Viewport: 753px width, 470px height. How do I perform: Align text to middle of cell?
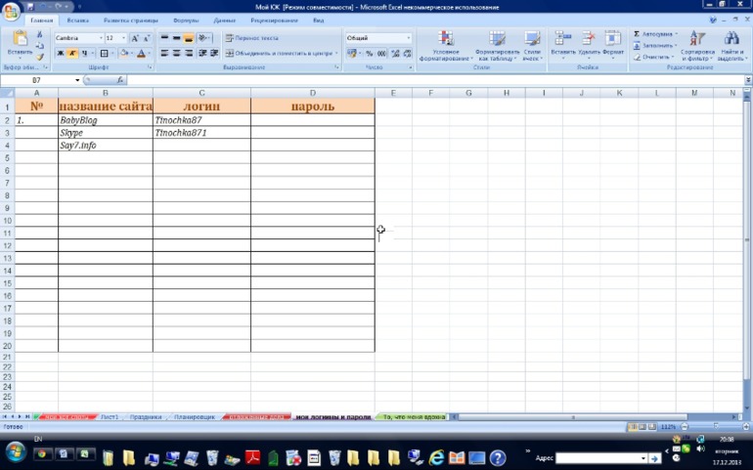(x=177, y=38)
